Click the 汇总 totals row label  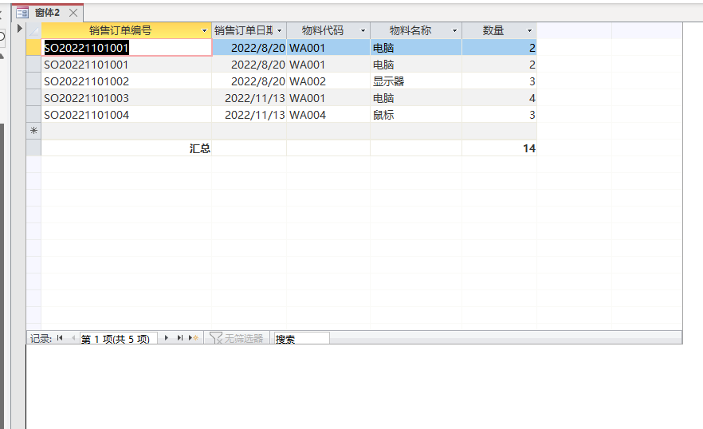[199, 148]
